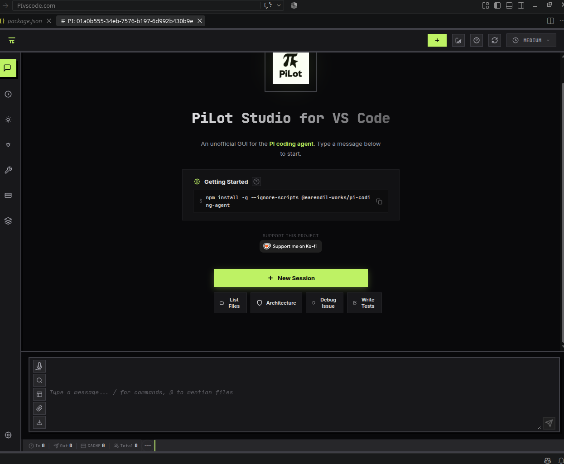
Task: Start a New Session
Action: pos(291,278)
